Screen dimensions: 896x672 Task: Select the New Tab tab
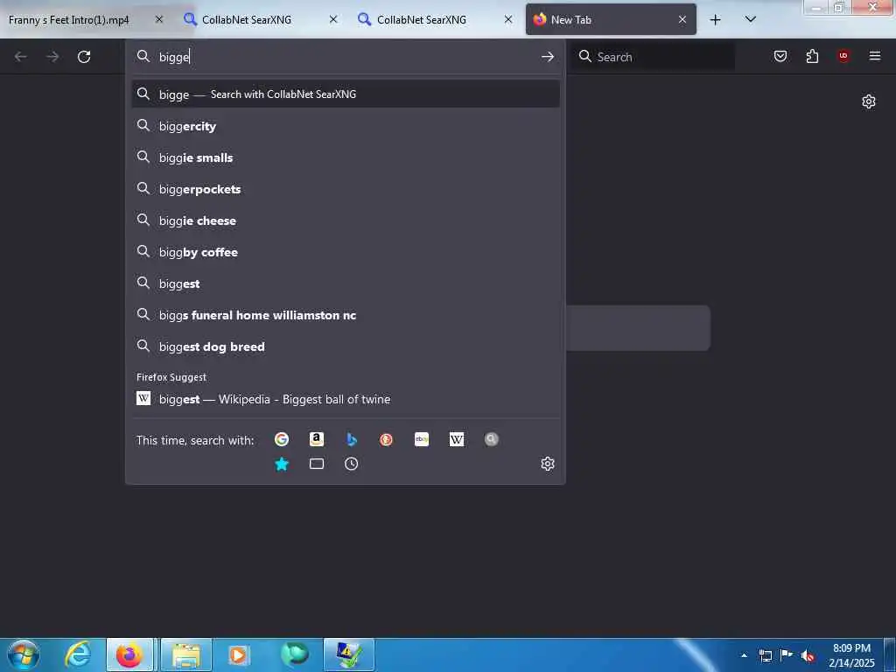pyautogui.click(x=611, y=19)
